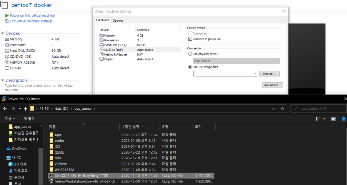Viewport: 347px width, 185px height.
Task: Select Memory row icon in settings device list
Action: click(102, 36)
